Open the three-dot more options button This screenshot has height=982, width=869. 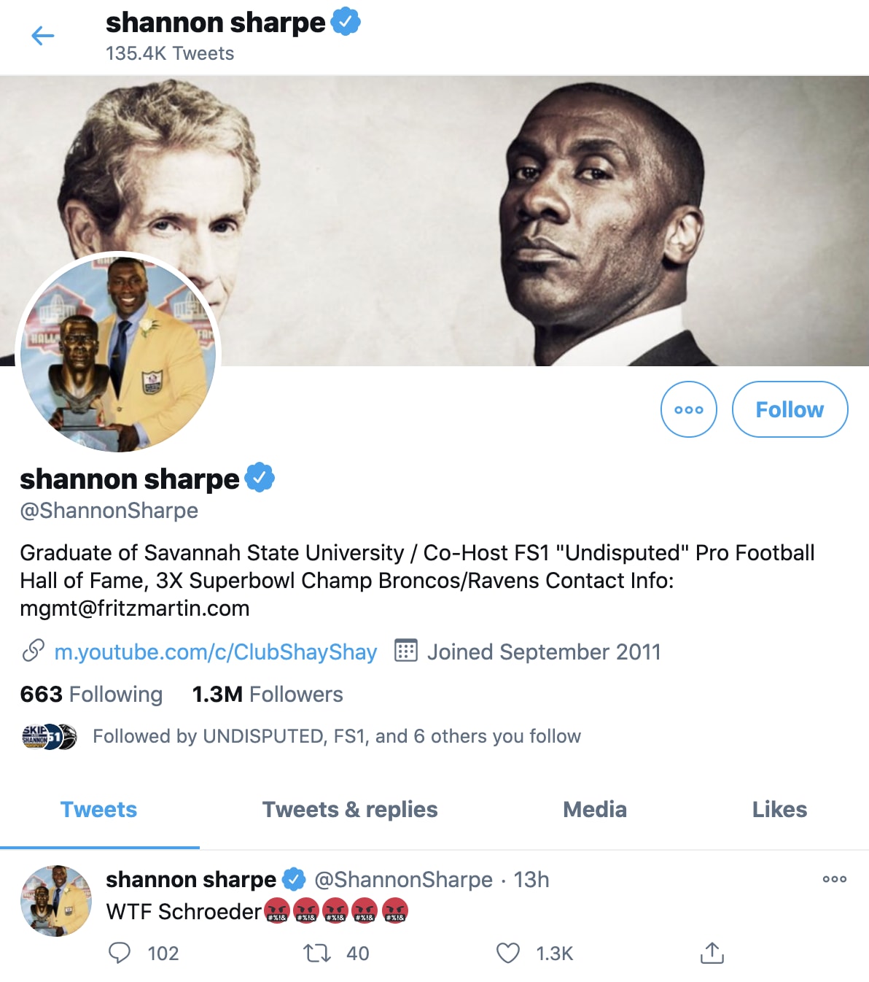click(x=689, y=409)
